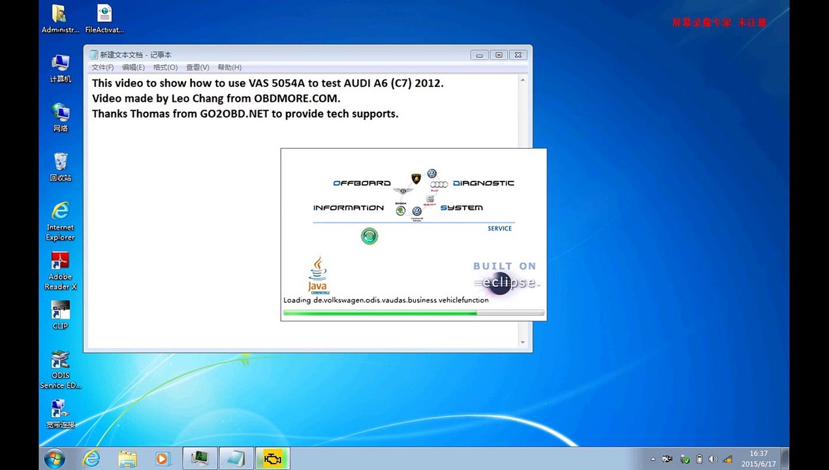Maximize the Notepad window

499,55
